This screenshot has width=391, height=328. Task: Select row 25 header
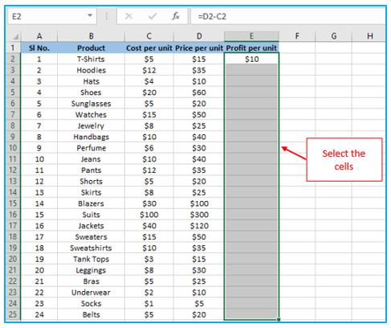pyautogui.click(x=13, y=314)
